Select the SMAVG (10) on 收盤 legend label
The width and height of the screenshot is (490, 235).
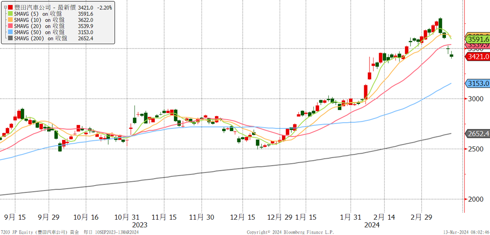pos(40,20)
